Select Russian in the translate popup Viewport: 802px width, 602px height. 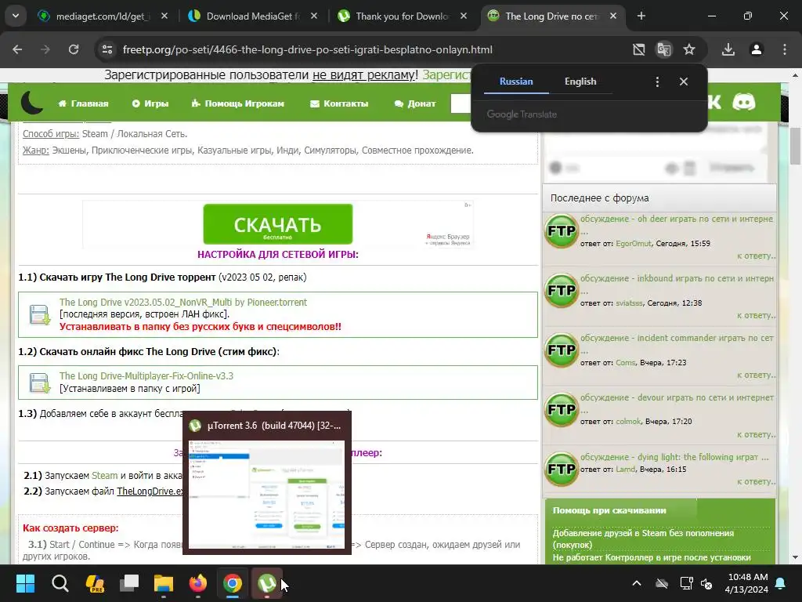point(516,82)
